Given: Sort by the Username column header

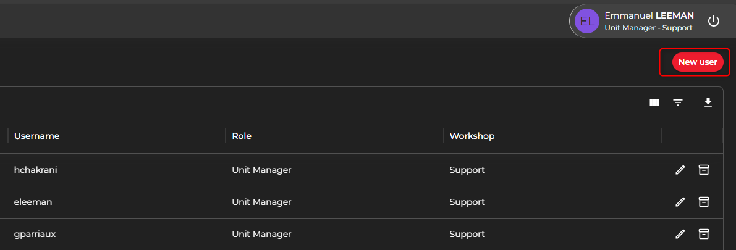Looking at the screenshot, I should (36, 136).
